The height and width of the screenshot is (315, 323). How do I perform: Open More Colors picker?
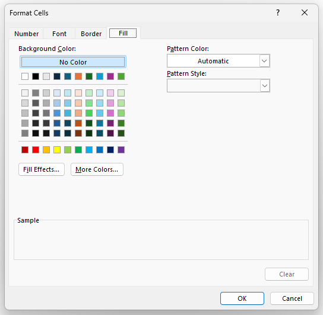(x=97, y=169)
